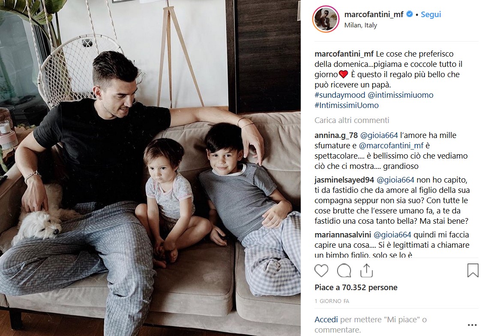View the likes count 70.352 persone
Viewport: 482px width, 336px height.
pyautogui.click(x=356, y=288)
